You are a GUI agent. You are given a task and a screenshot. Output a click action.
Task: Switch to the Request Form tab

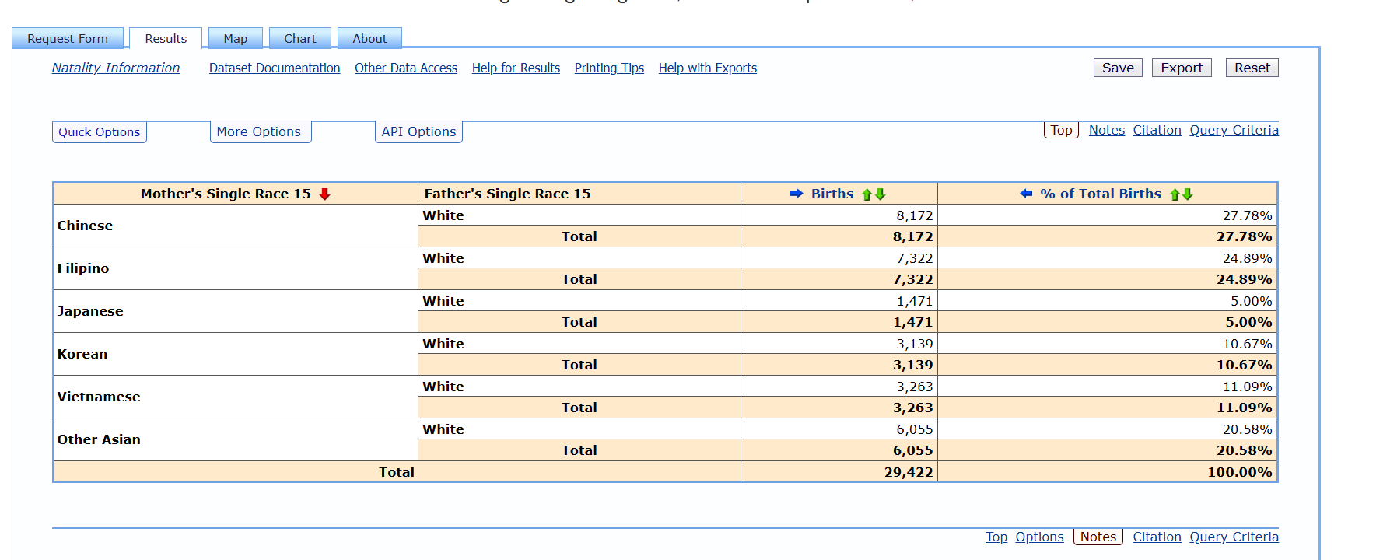68,39
